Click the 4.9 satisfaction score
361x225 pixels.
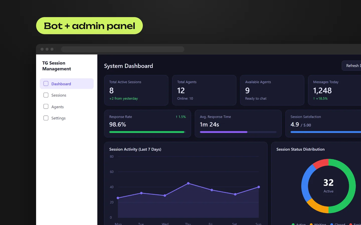pos(295,124)
